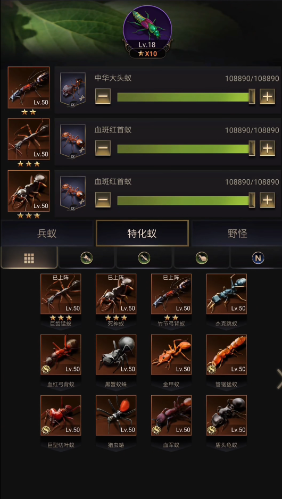Click the 中华大头蚁 troop card icon

73,89
